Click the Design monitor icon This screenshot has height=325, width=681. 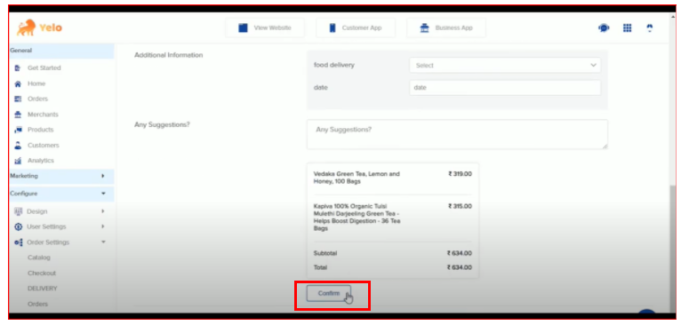pyautogui.click(x=18, y=211)
